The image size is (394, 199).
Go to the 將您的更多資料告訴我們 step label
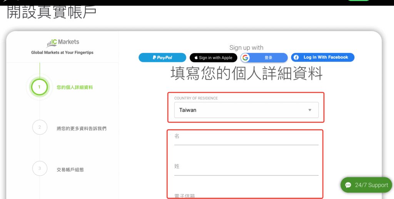tap(82, 128)
